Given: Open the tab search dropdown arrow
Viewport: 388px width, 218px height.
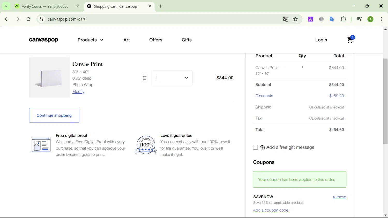Looking at the screenshot, I should tap(6, 6).
